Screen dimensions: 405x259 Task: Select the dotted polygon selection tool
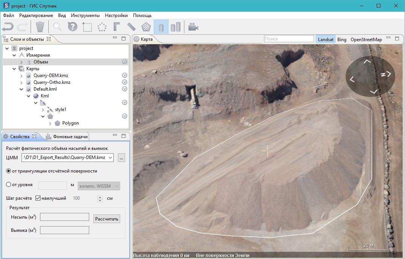102,27
